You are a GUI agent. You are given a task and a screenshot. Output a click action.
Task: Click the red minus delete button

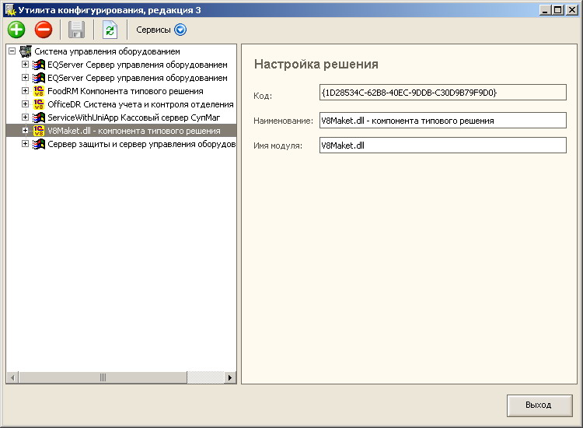[x=44, y=30]
